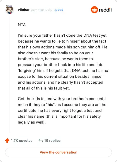
Task: Click paragraph starting "Get the kids tested"
Action: (x=62, y=110)
